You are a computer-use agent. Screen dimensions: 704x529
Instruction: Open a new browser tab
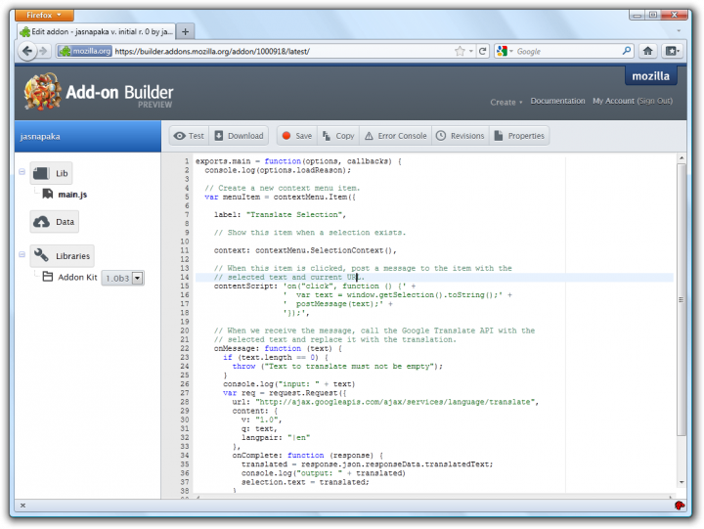coord(186,31)
